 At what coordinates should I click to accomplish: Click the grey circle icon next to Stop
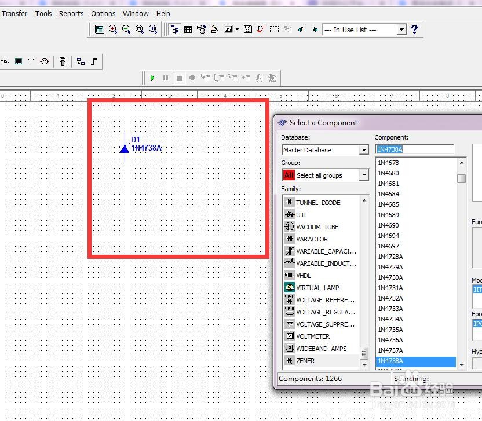point(192,78)
